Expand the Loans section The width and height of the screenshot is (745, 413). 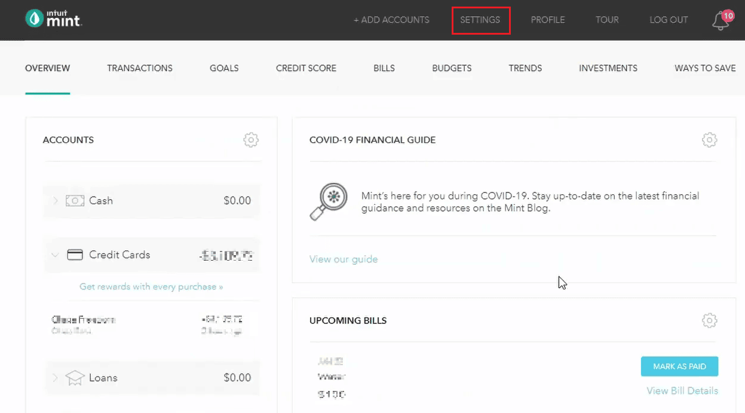point(55,378)
